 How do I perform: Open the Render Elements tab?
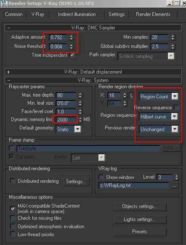coord(153,14)
